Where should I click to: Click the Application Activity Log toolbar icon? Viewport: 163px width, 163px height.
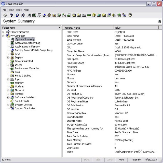click(34, 15)
